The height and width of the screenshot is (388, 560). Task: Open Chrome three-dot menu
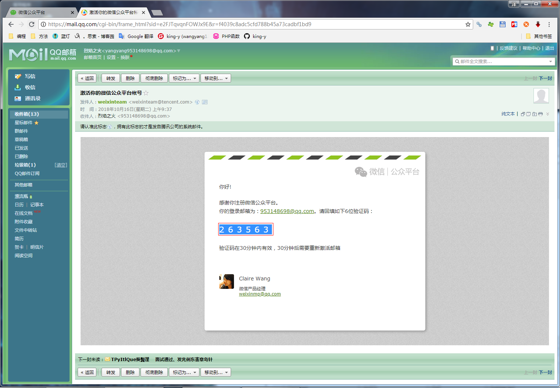[549, 24]
